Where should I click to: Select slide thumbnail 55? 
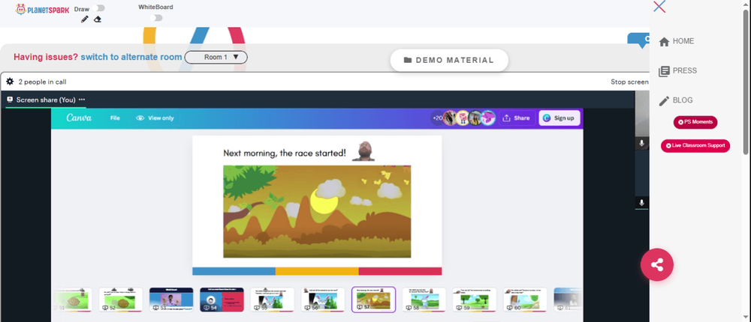click(273, 300)
